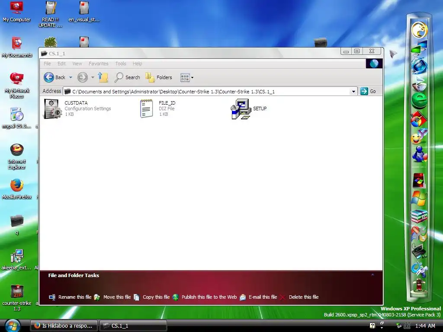Click the Go button

(x=368, y=91)
